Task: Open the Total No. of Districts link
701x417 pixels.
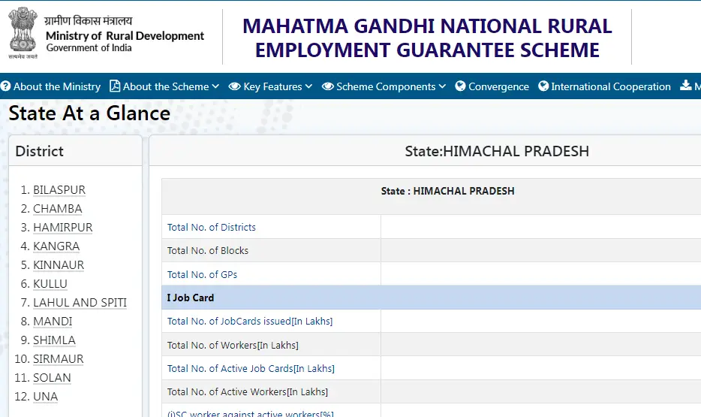Action: pyautogui.click(x=212, y=228)
